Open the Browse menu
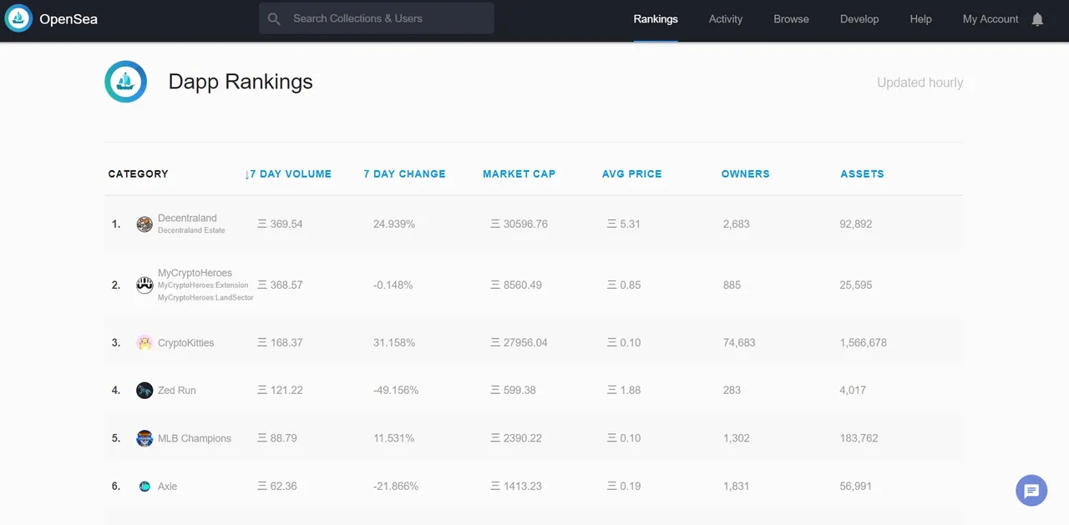1069x525 pixels. pos(791,19)
